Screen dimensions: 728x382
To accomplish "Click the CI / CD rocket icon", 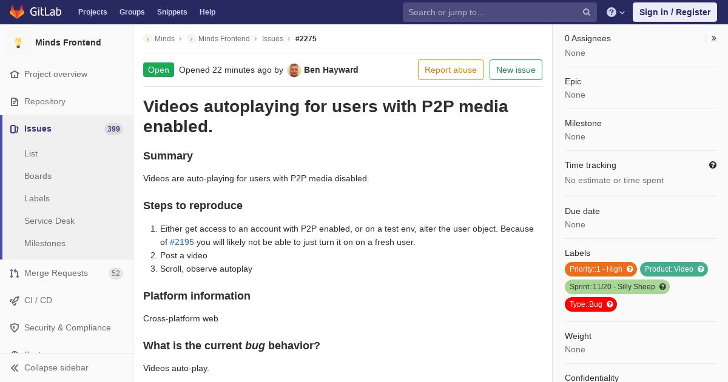I will click(15, 301).
